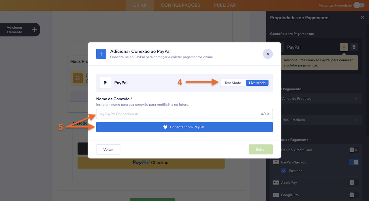369x201 pixels.
Task: Click the close X on the PayPal dialog
Action: pyautogui.click(x=268, y=54)
